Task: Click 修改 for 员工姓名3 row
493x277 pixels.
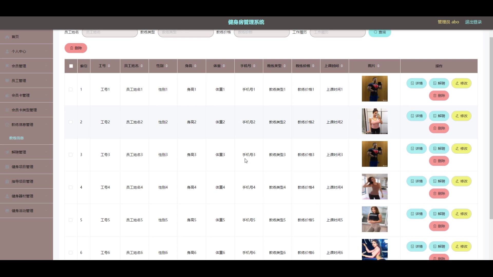Action: [x=461, y=149]
